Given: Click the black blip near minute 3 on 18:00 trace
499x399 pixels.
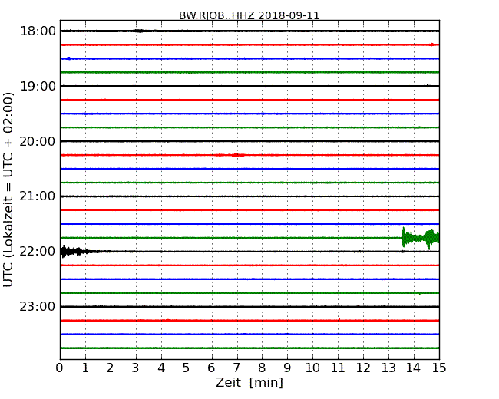Looking at the screenshot, I should pyautogui.click(x=139, y=31).
